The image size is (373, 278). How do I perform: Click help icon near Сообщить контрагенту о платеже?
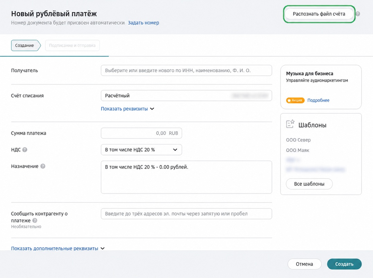point(35,220)
